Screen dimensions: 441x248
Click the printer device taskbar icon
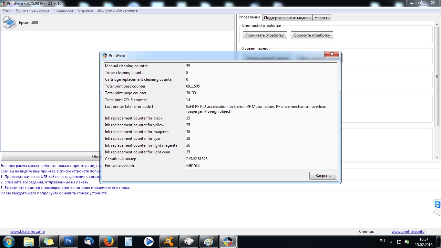pos(189,241)
